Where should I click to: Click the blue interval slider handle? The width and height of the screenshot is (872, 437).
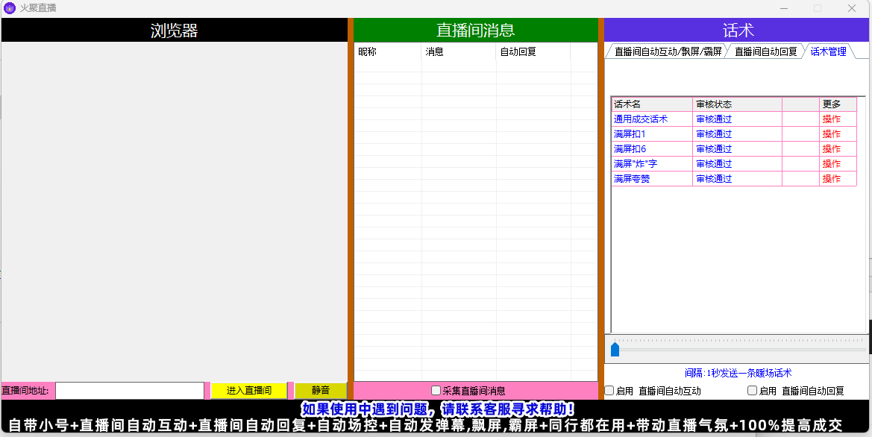pos(615,349)
